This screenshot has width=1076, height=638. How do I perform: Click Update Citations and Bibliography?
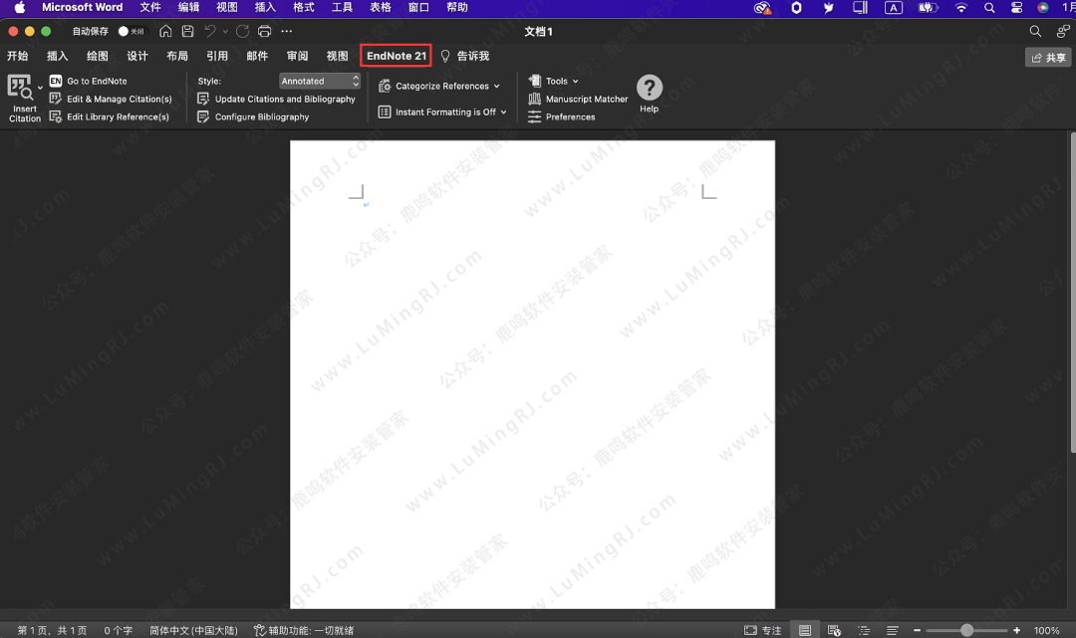(284, 100)
